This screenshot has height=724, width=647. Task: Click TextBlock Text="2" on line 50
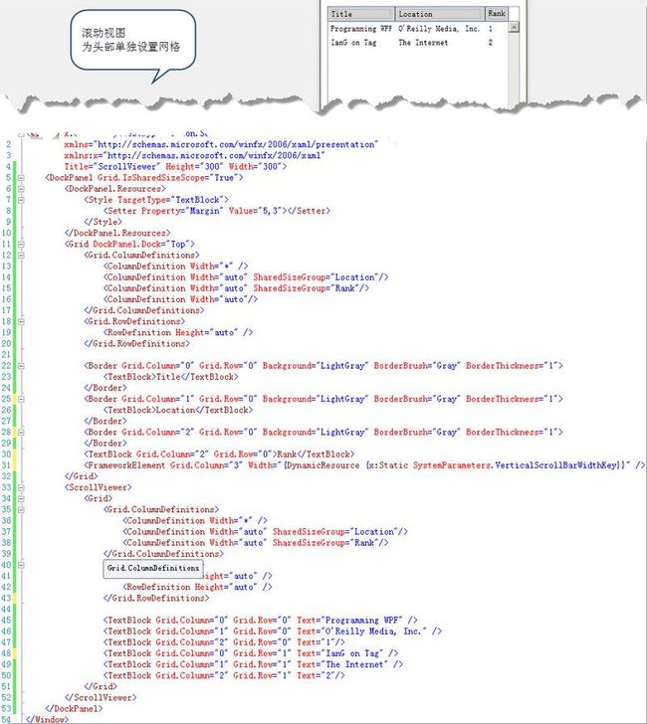coord(224,676)
